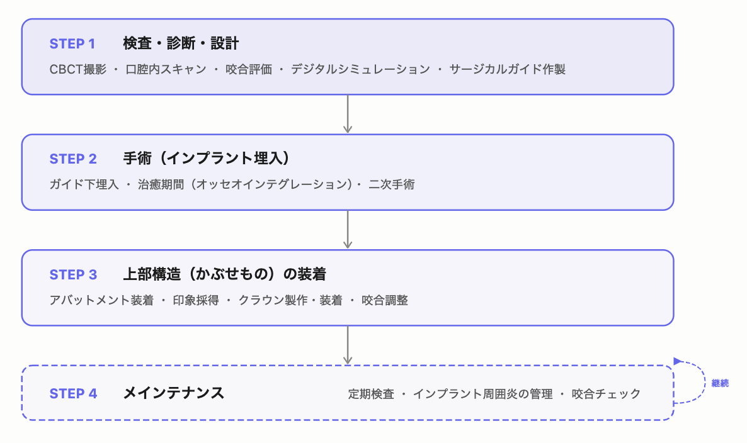Click the STEP 1 label

[x=72, y=44]
